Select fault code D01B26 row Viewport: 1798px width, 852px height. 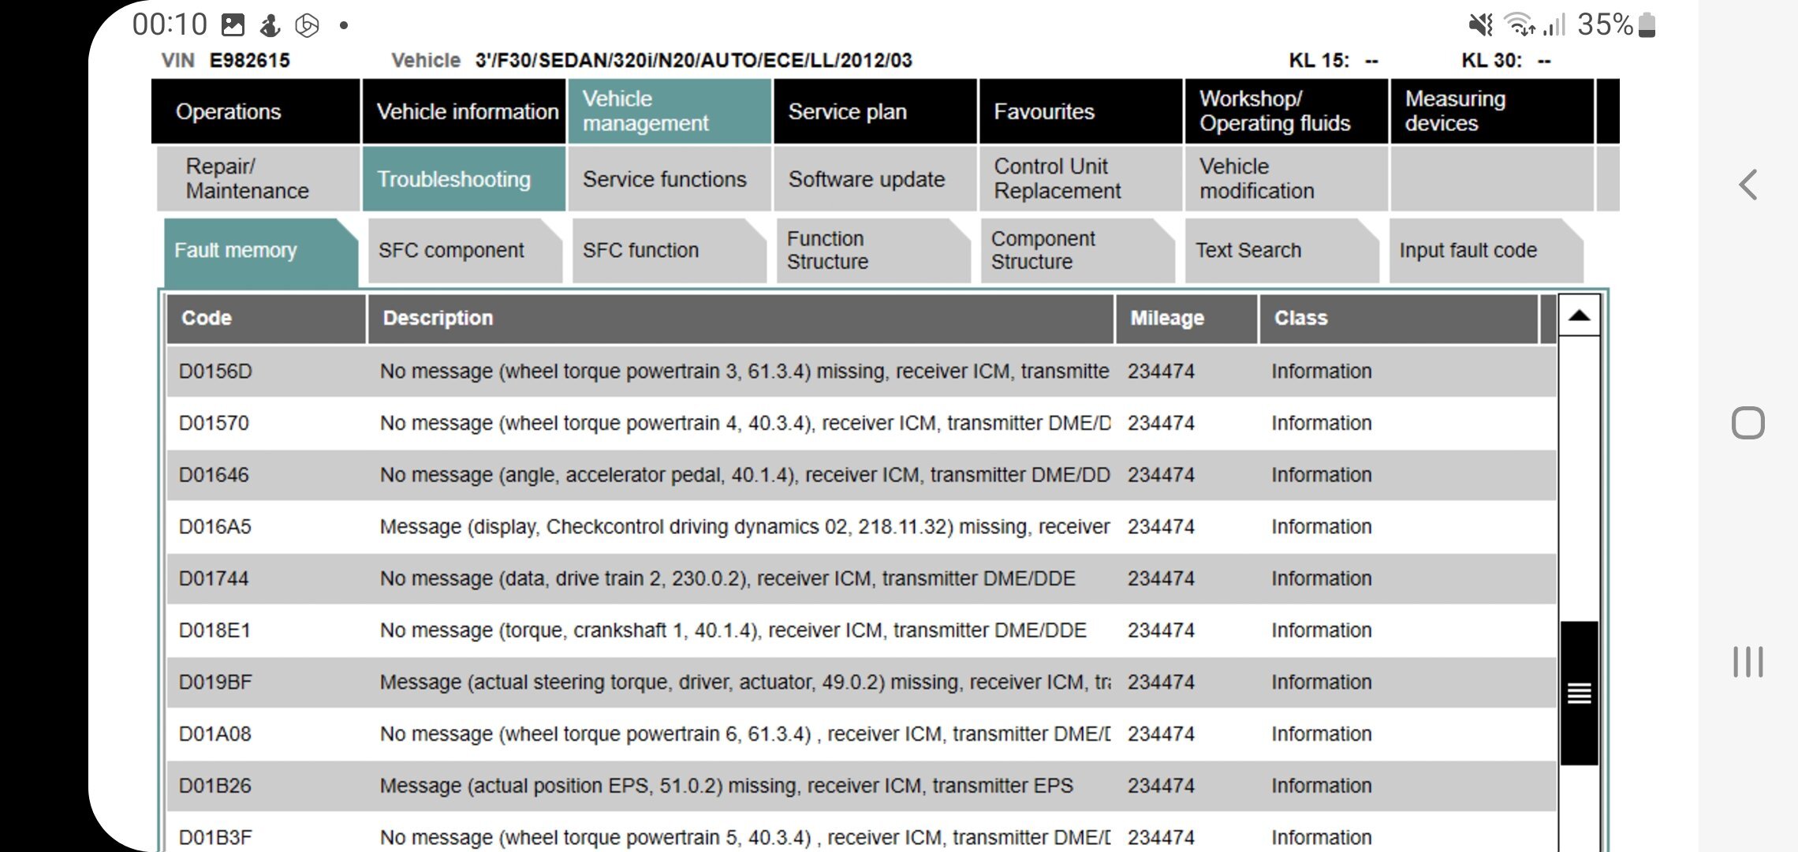(861, 786)
